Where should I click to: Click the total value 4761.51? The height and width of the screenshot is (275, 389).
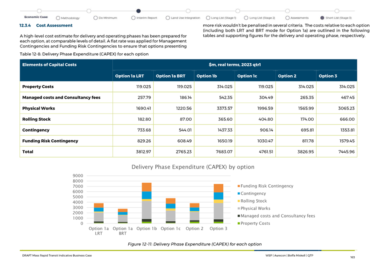[265, 151]
